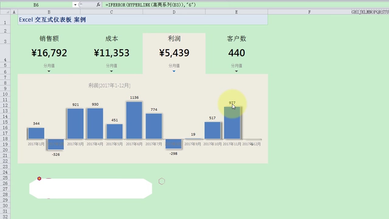Click the 2017年3月 bar labeled 921
This screenshot has height=219, width=389.
point(75,124)
